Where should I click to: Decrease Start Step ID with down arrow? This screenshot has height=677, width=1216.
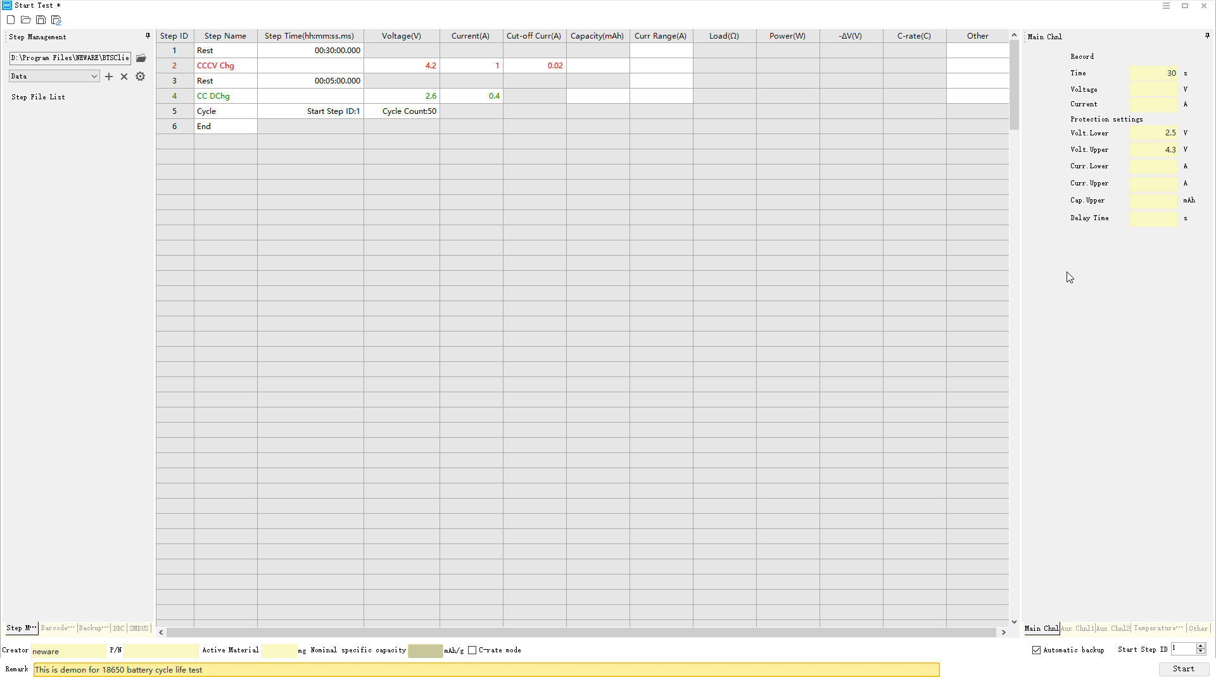click(1200, 652)
